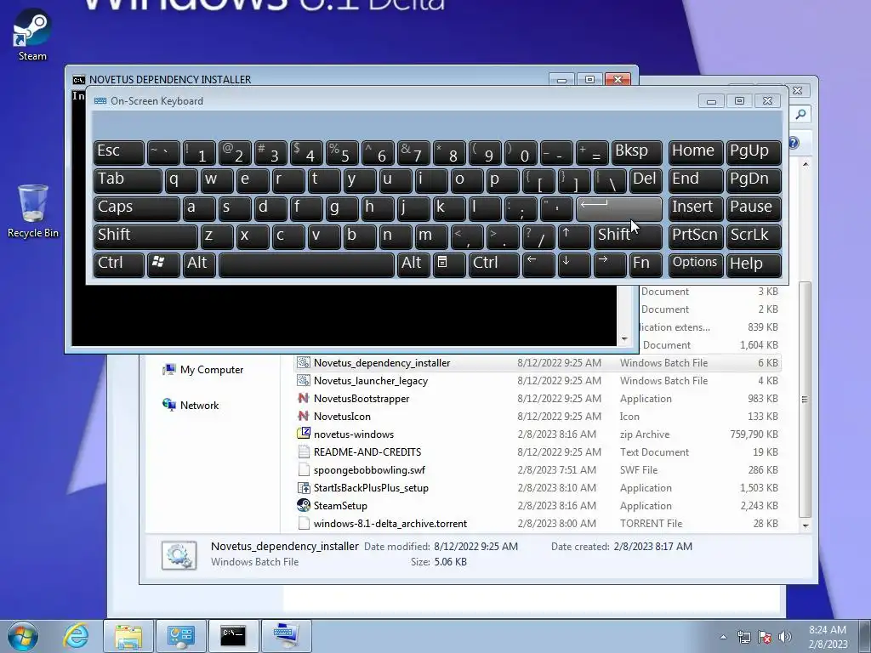The height and width of the screenshot is (653, 871).
Task: Toggle the ScrLk key on On-Screen Keyboard
Action: point(754,236)
